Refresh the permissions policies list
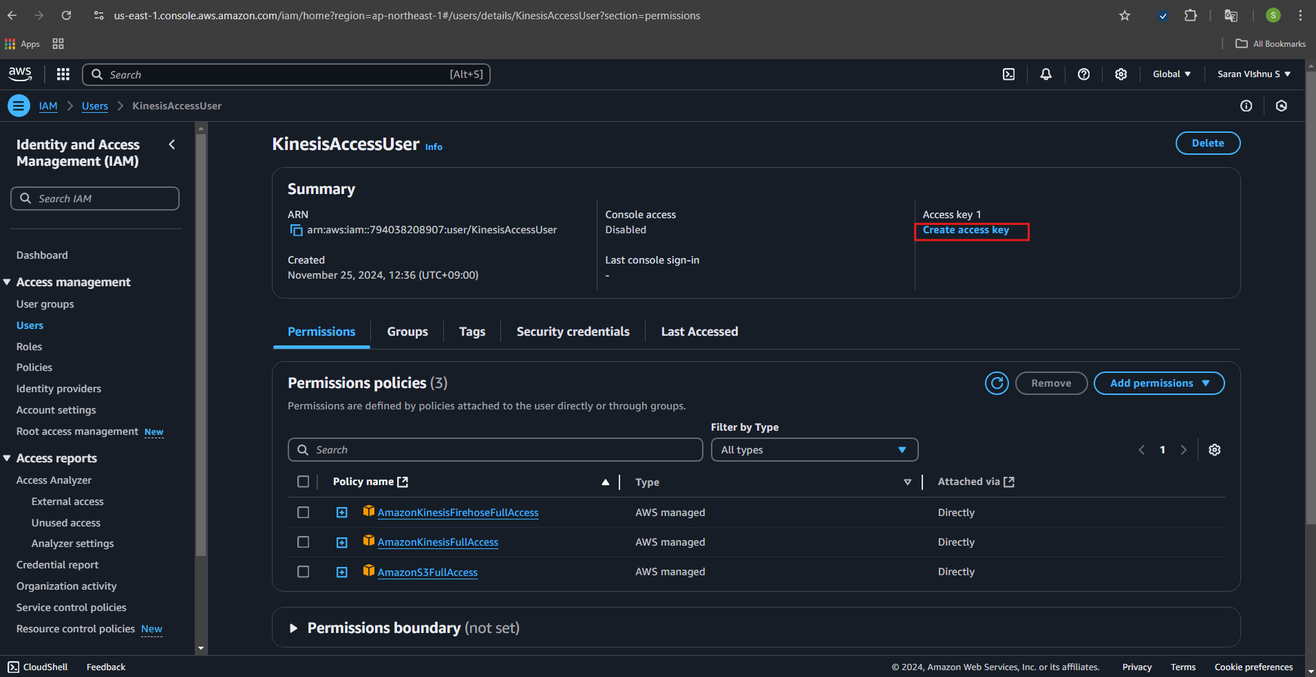1316x677 pixels. (x=996, y=383)
